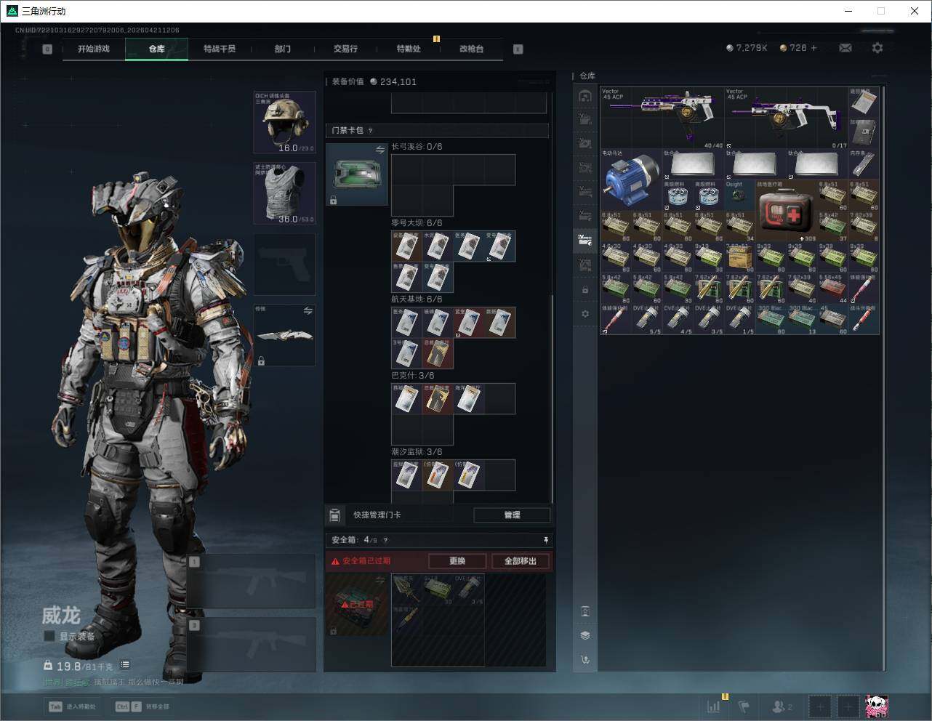The image size is (932, 721).
Task: Open the statistics bar chart icon
Action: click(713, 706)
